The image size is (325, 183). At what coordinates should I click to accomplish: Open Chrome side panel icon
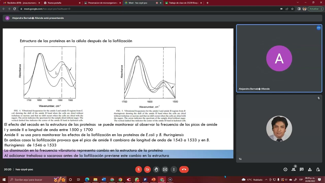[299, 9]
